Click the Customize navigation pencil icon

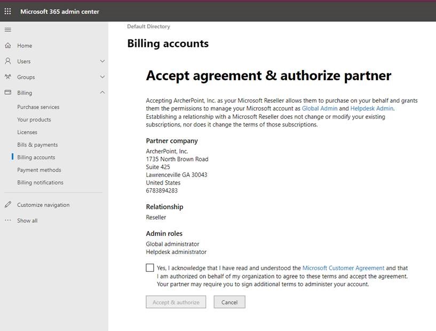click(x=8, y=204)
